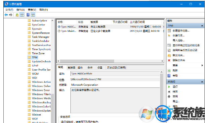205x123 pixels.
Task: Click the 帮助 help icon in actions pane
Action: [x=169, y=76]
